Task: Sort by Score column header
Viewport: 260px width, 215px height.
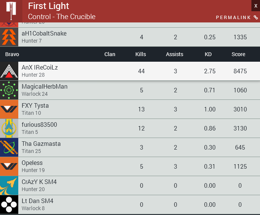Action: pos(238,54)
